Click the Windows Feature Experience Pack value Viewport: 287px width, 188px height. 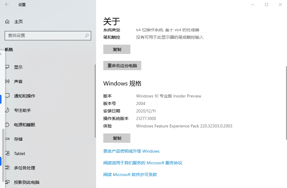pyautogui.click(x=184, y=126)
